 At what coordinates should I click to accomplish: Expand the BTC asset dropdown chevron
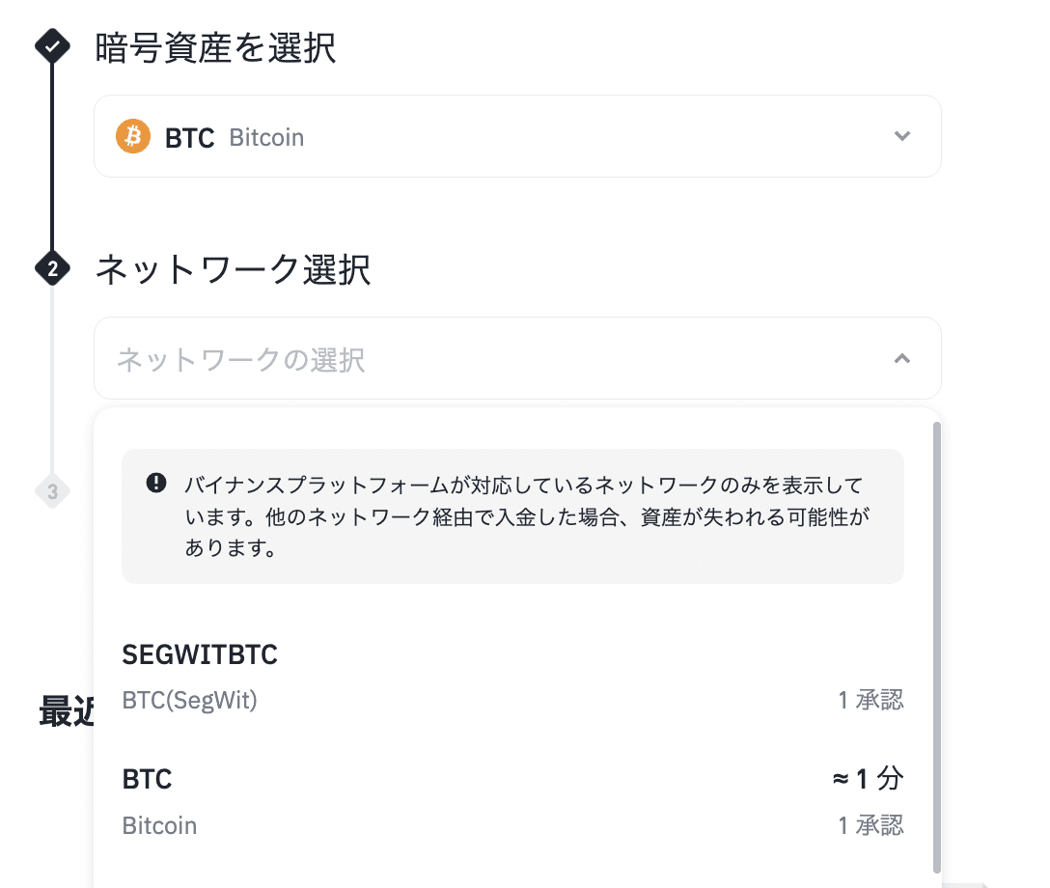902,136
